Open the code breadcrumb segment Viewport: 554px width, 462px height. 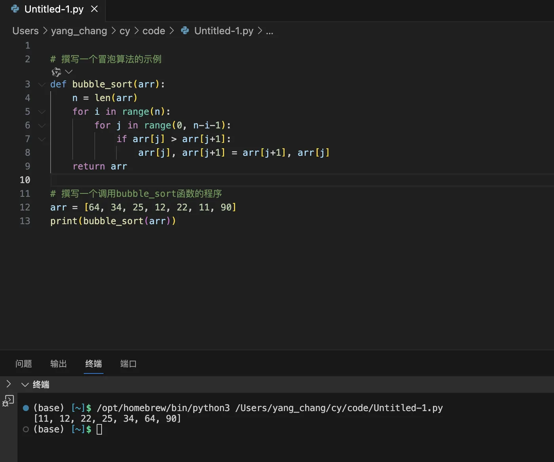point(154,31)
